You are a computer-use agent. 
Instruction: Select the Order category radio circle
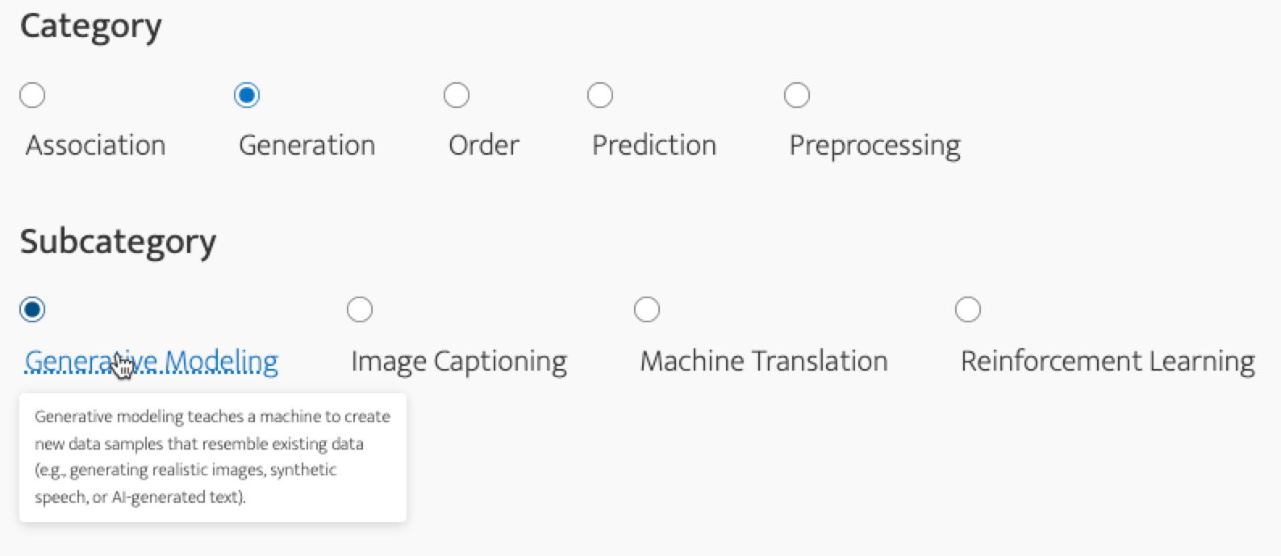tap(457, 95)
